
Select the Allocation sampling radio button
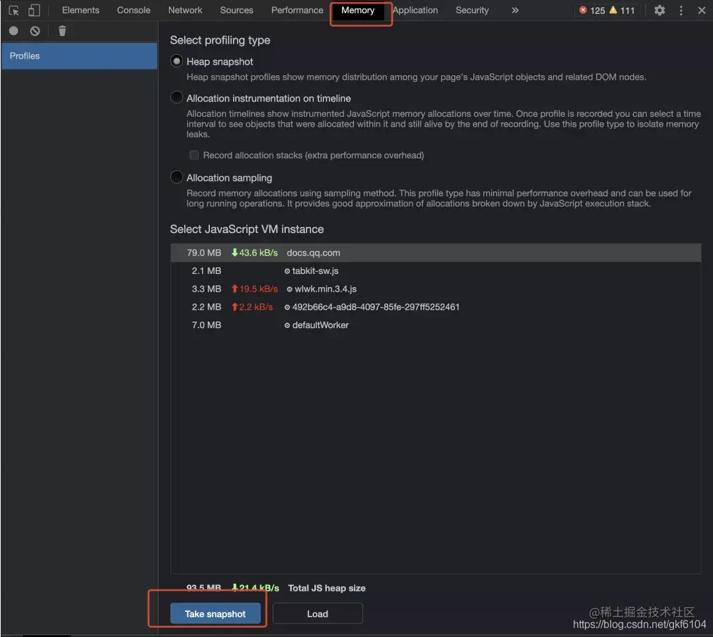click(x=176, y=177)
